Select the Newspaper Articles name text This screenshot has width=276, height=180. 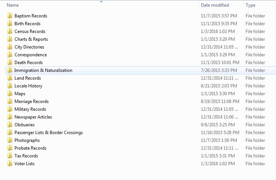coord(33,117)
